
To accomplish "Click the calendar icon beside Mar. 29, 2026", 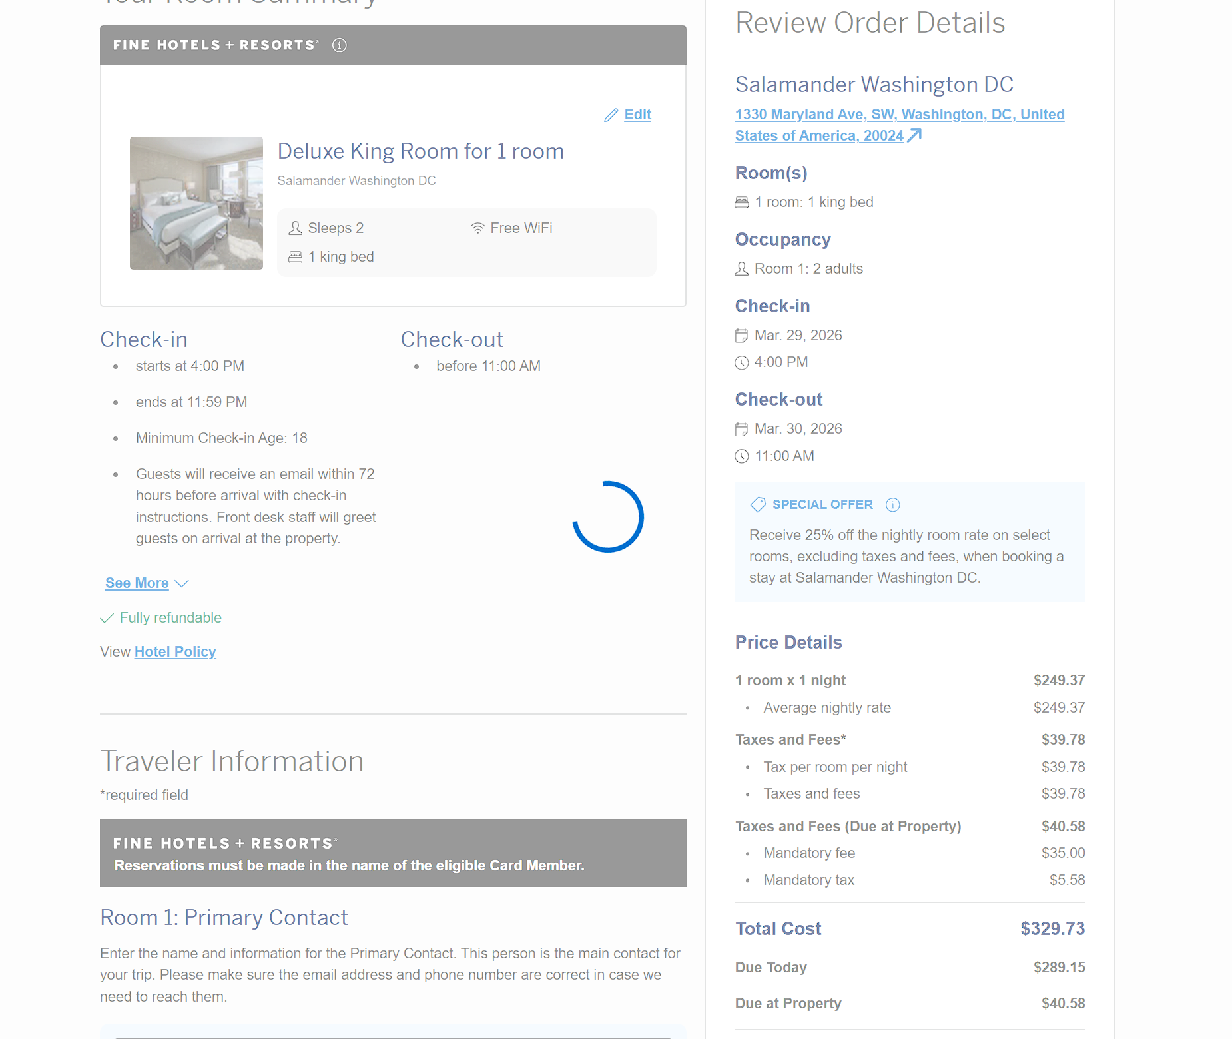I will pos(741,336).
